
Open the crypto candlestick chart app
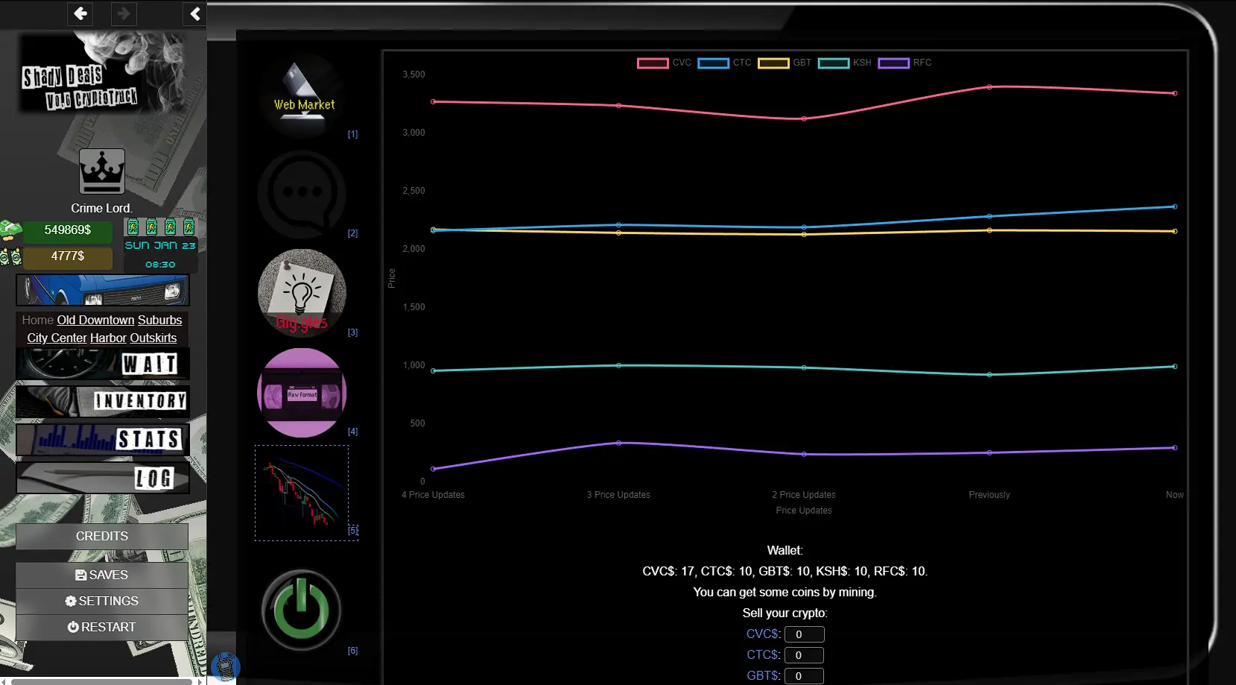[x=302, y=492]
